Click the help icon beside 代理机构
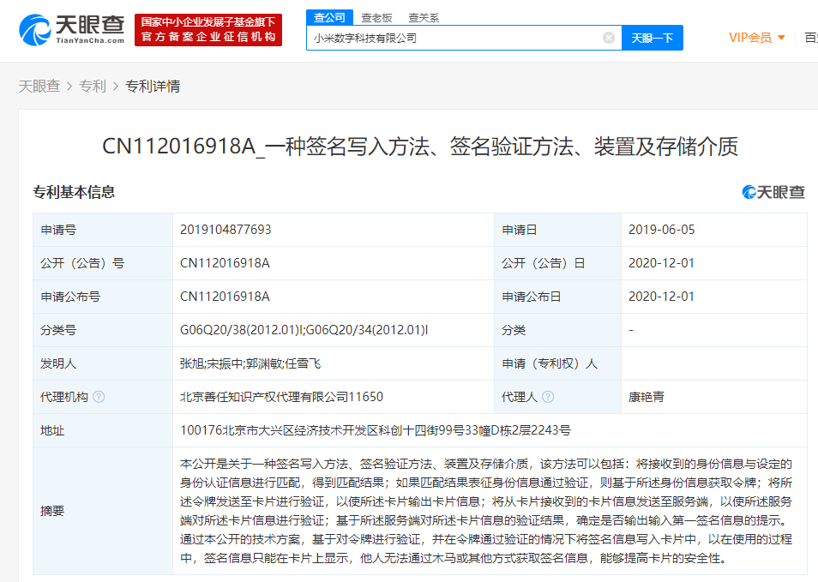 99,397
